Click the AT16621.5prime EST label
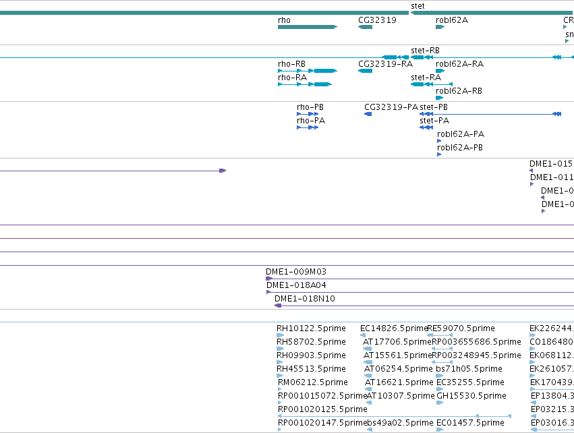 tap(399, 382)
